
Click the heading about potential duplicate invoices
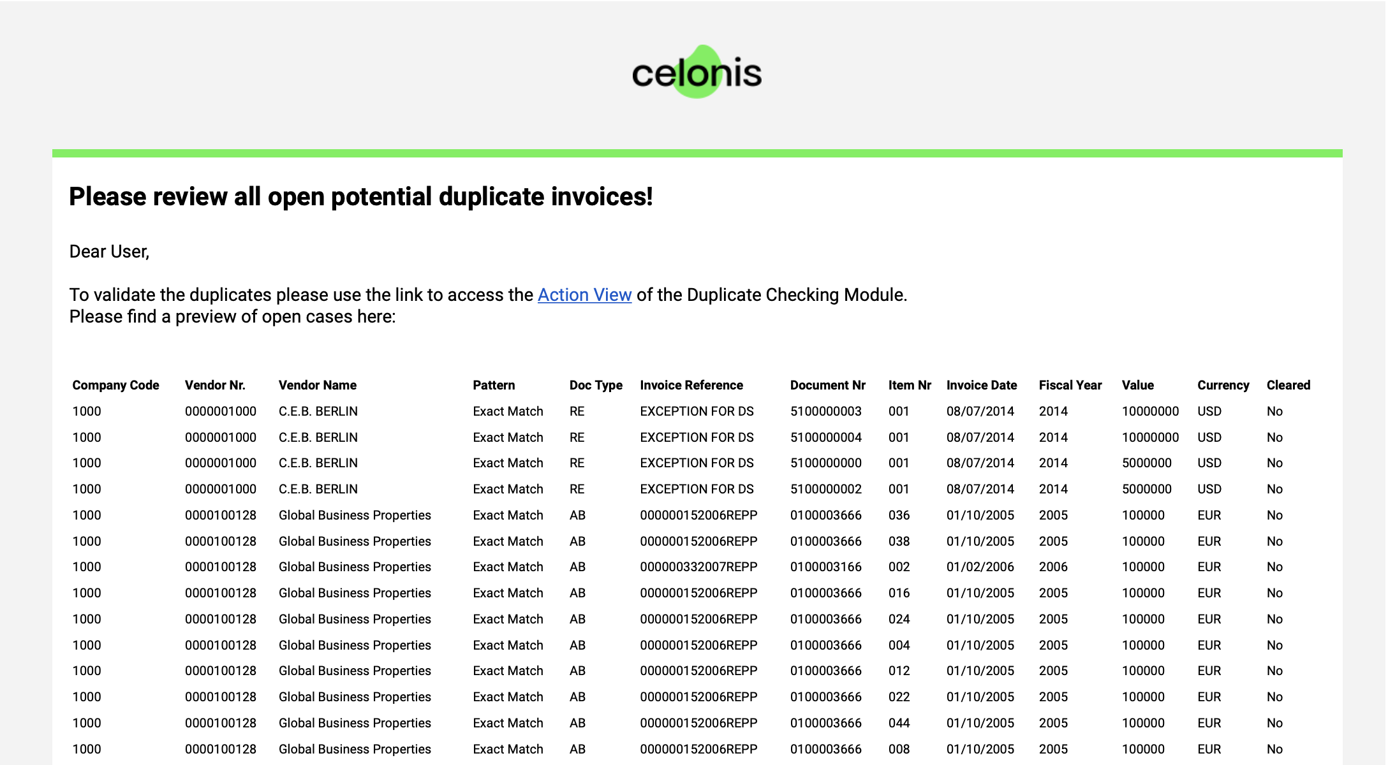361,196
